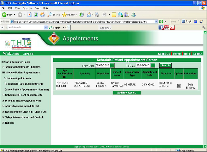Screen dimensions: 207x152
Task: Select Schedule Appointments submenu item
Action: point(18,78)
